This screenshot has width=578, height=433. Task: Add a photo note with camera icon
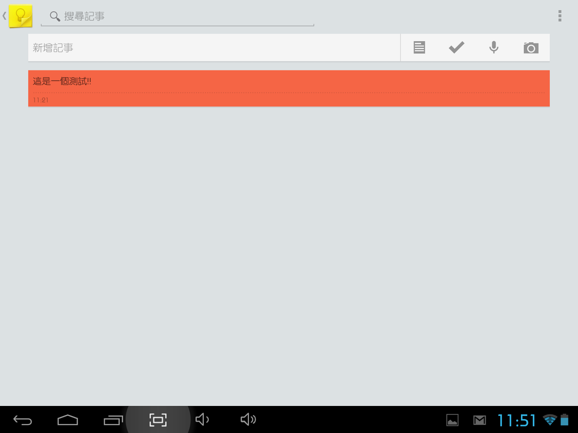coord(531,48)
